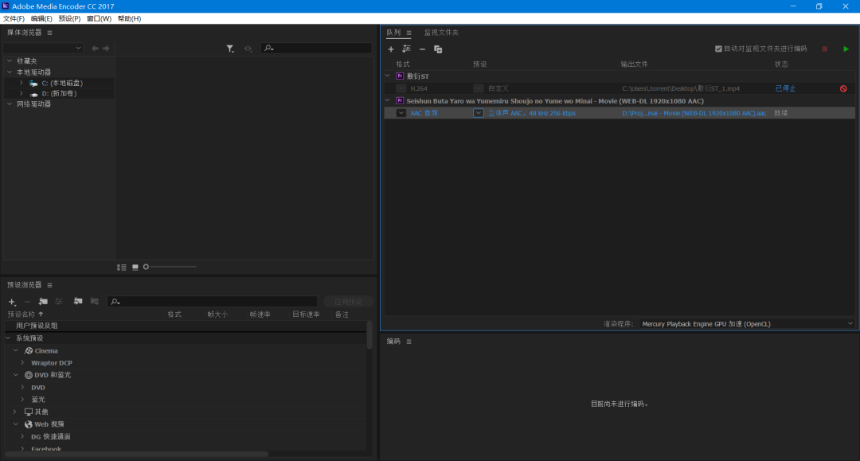
Task: Click the 应用预设 button
Action: point(348,302)
